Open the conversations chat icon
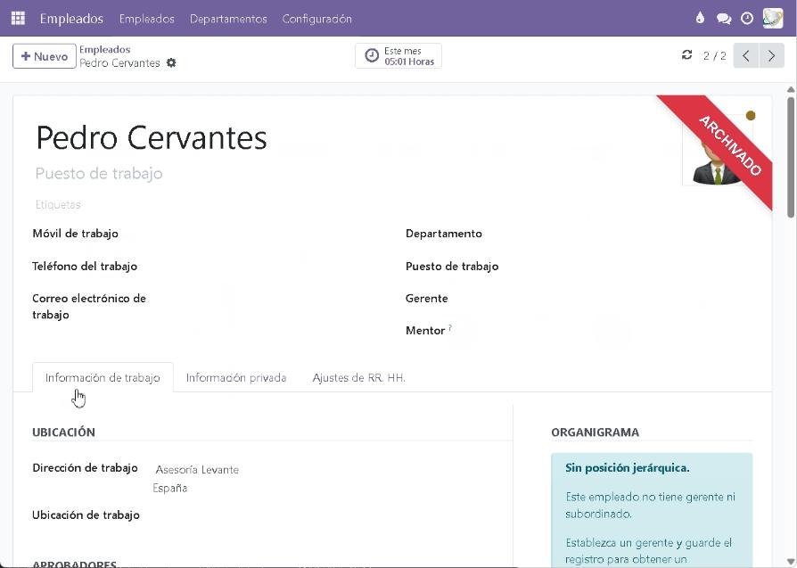The height and width of the screenshot is (568, 797). point(723,19)
